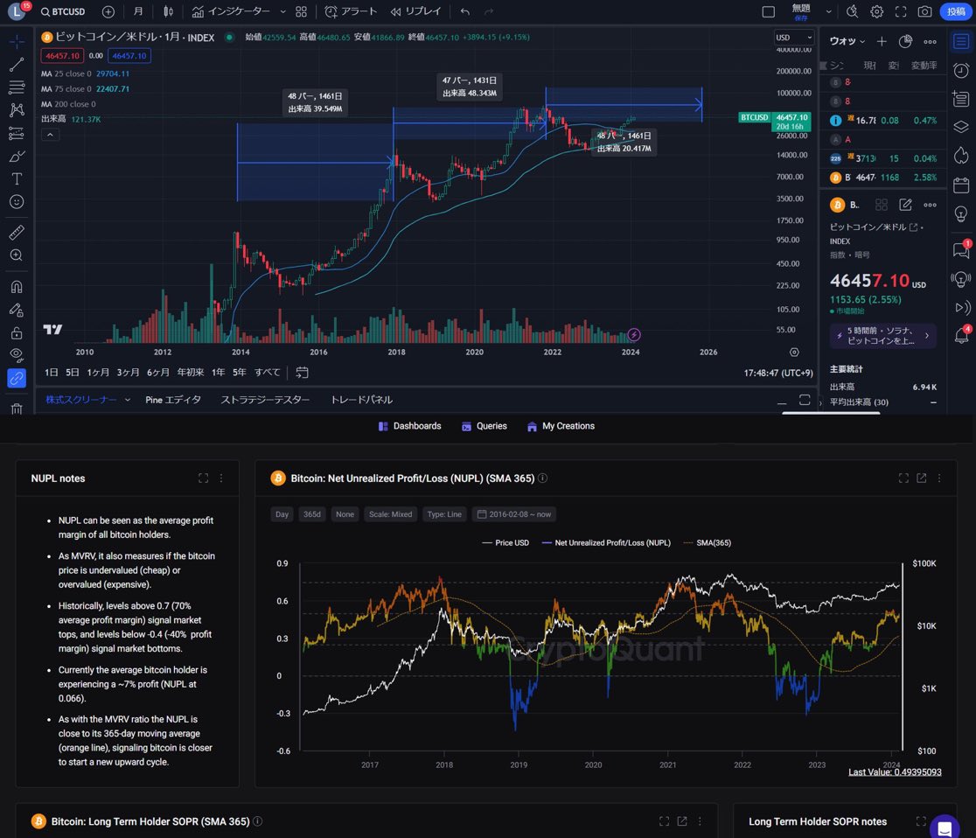Open the Fibonacci retracement tools
Viewport: 976px width, 838px height.
(x=17, y=87)
